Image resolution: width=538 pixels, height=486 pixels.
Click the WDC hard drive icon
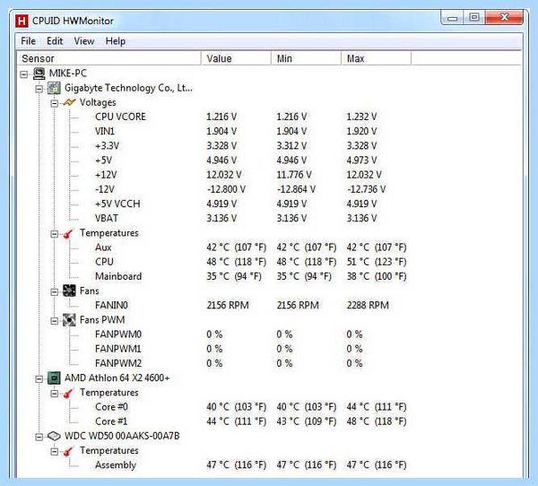54,436
